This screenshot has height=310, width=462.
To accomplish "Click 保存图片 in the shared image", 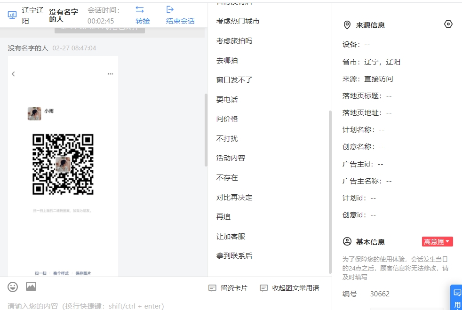I will [83, 273].
